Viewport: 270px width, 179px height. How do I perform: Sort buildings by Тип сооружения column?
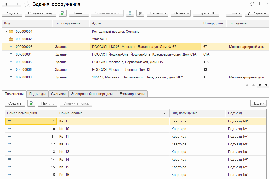point(71,23)
